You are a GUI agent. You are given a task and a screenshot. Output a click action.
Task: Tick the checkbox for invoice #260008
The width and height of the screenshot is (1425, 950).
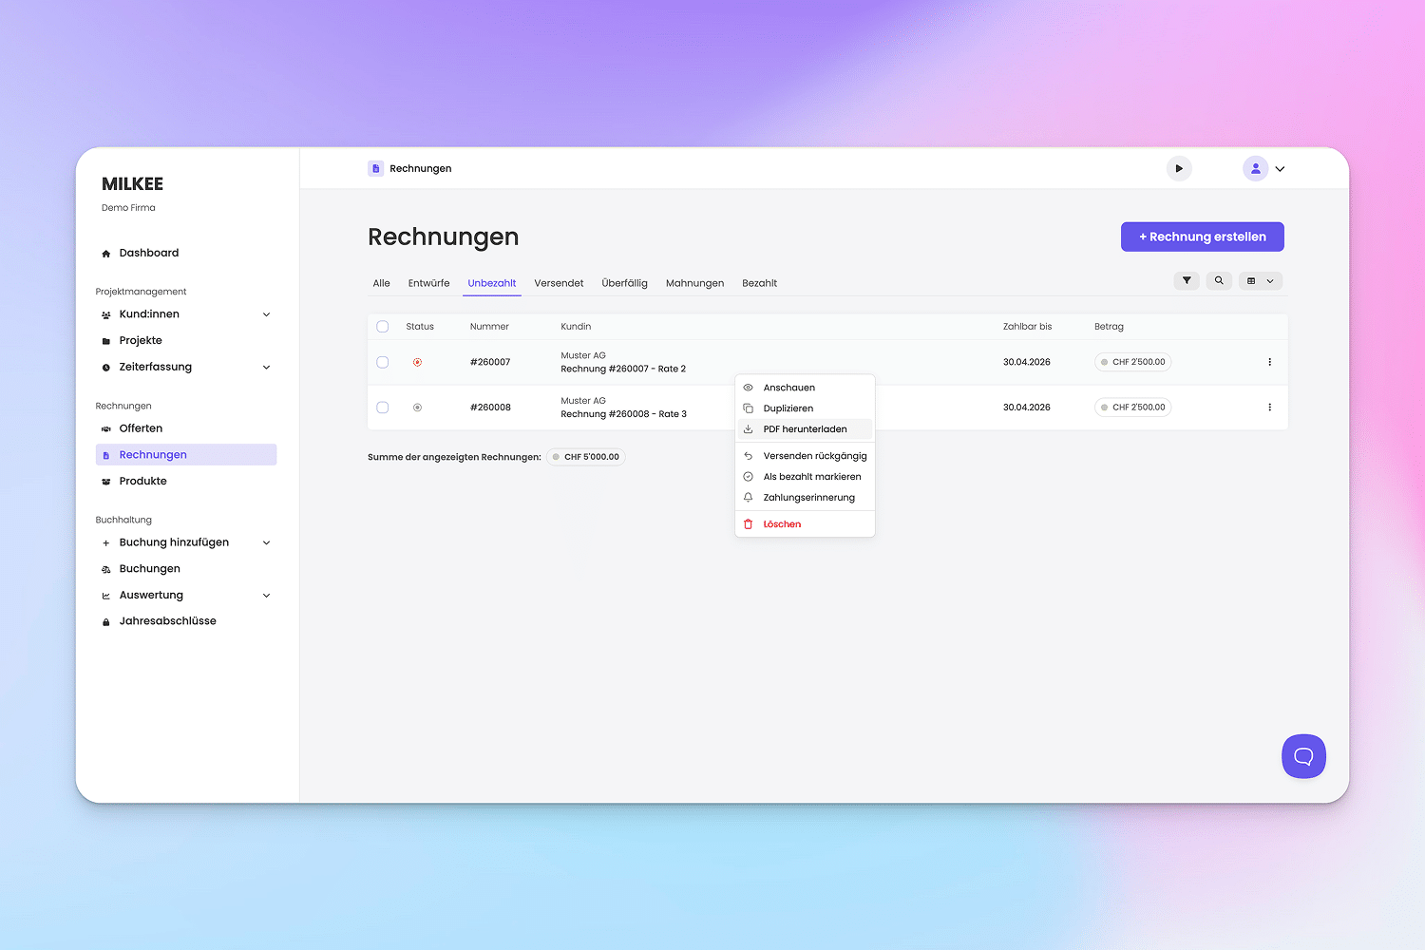point(383,408)
